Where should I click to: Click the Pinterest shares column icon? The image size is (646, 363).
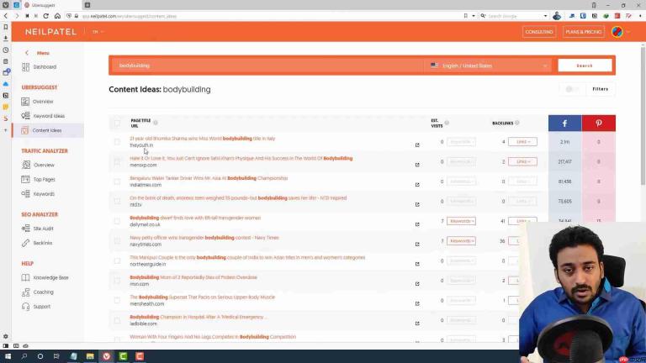tap(598, 123)
